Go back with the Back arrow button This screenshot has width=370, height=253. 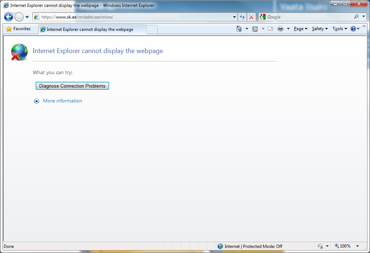pos(8,17)
